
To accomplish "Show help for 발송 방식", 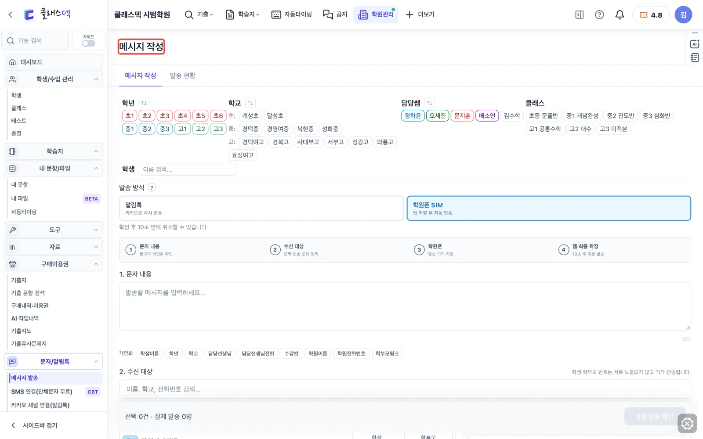I will pos(152,188).
